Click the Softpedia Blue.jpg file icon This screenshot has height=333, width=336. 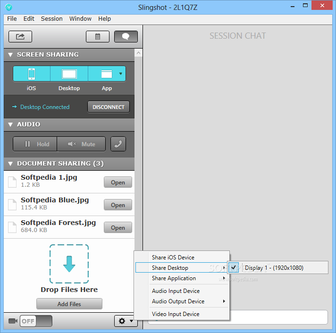tap(12, 205)
